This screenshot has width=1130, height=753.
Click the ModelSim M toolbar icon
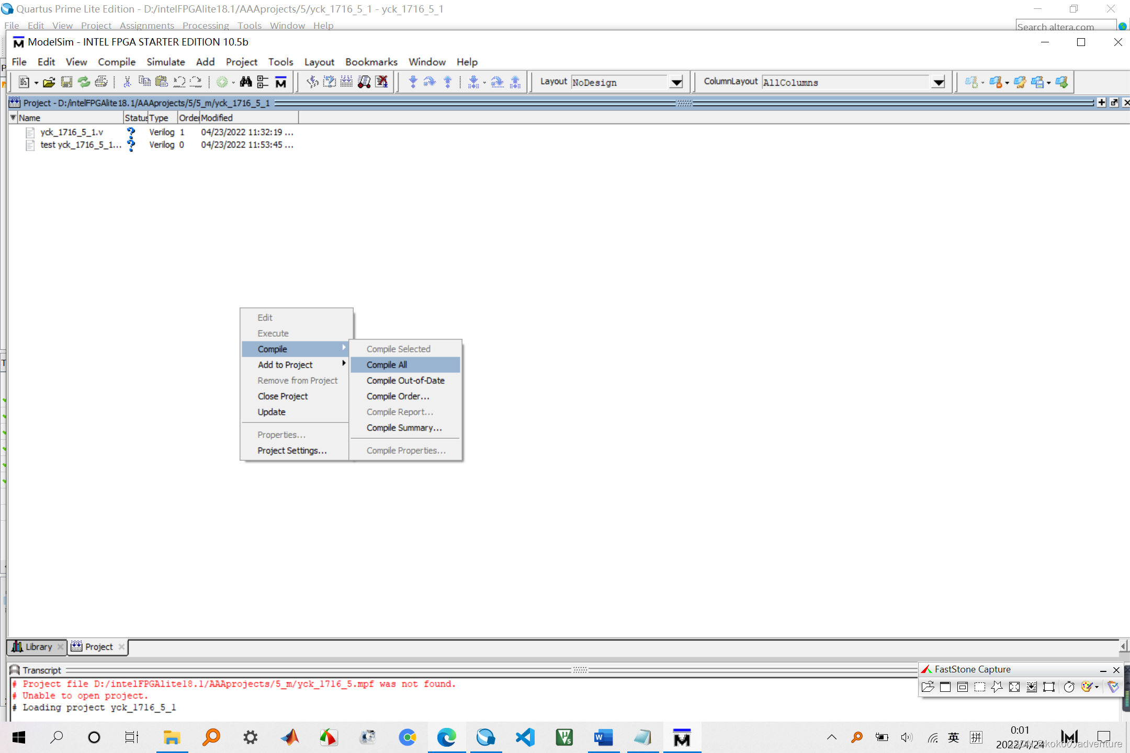pos(281,82)
